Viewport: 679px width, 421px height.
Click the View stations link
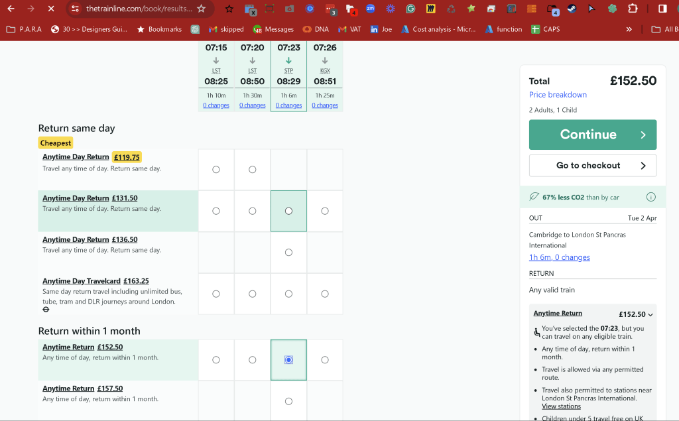561,406
